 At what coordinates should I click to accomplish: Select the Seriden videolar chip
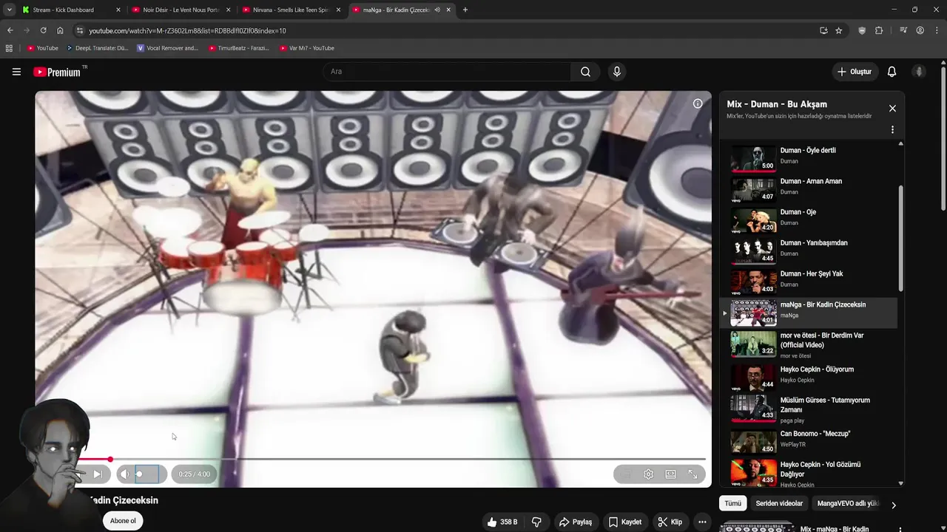[779, 503]
